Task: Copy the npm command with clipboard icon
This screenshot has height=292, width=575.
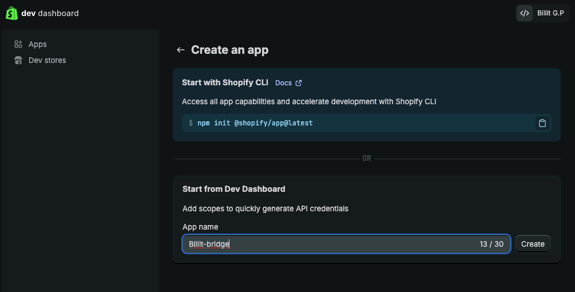Action: tap(542, 123)
